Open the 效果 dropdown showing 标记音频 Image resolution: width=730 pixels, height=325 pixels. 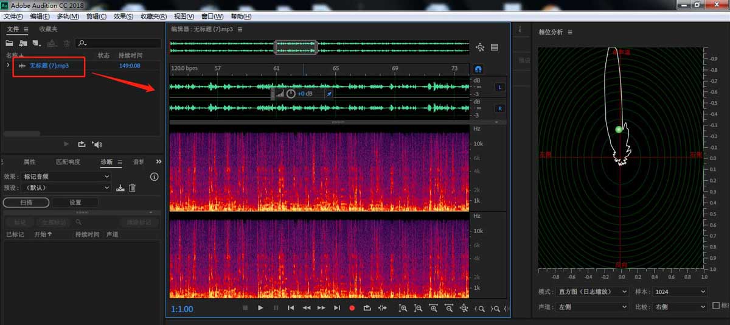[66, 176]
